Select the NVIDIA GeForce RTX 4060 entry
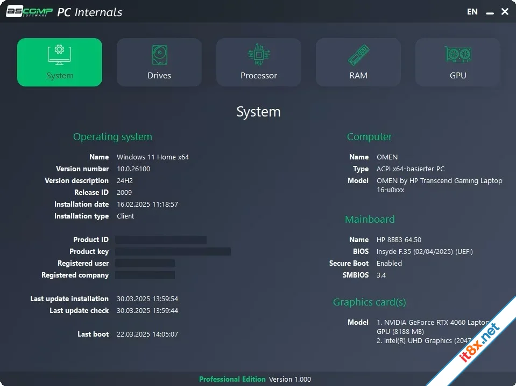This screenshot has height=386, width=516. click(x=433, y=327)
